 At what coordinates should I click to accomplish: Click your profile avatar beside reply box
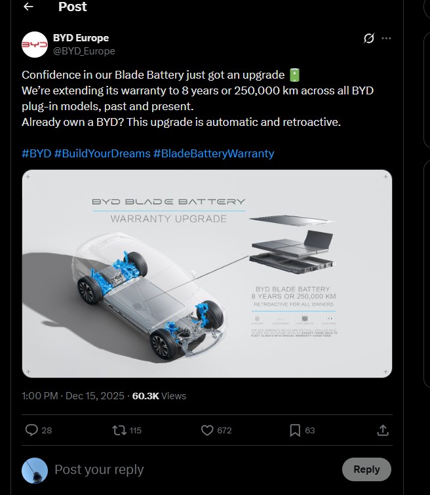[x=34, y=469]
